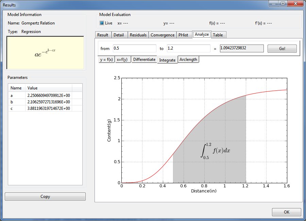Select the x = f(y) evaluation mode

123,60
